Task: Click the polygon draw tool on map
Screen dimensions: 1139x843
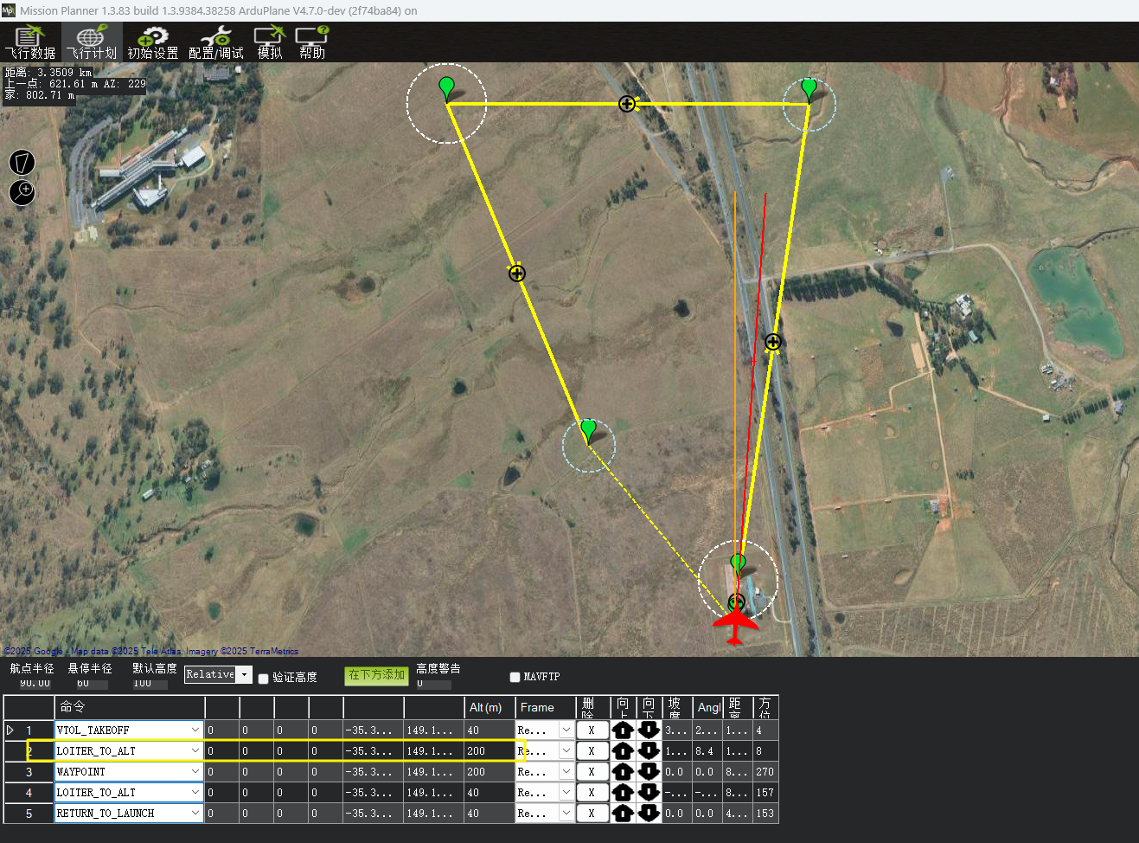Action: coord(22,162)
